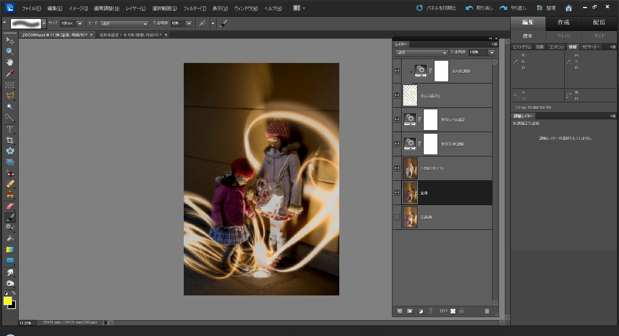Select the Zoom tool in the toolbox
This screenshot has width=619, height=336.
pyautogui.click(x=10, y=51)
